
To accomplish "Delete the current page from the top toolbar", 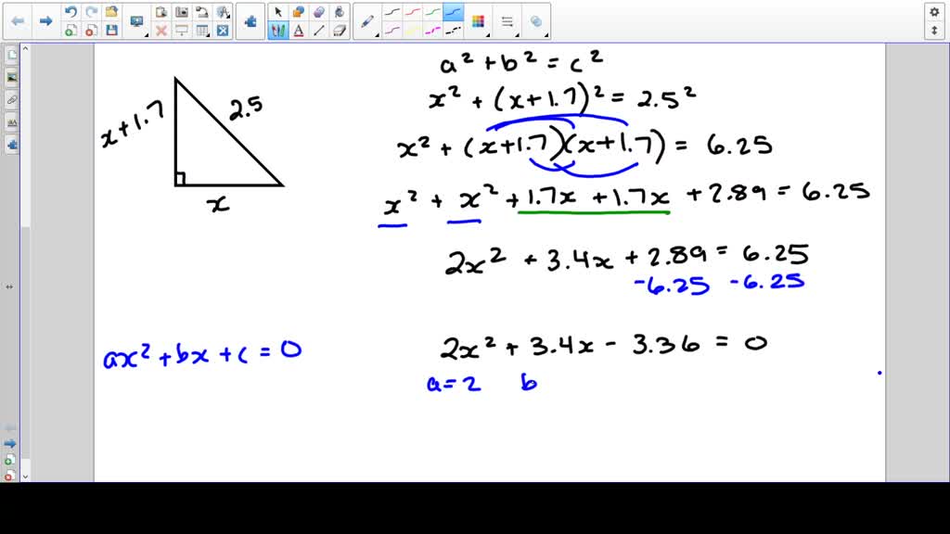I will click(91, 31).
